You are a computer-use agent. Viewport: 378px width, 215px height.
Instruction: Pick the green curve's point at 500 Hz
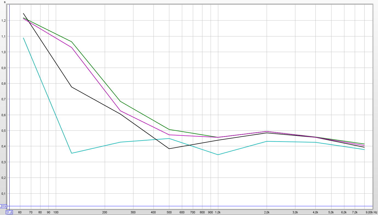pos(169,129)
